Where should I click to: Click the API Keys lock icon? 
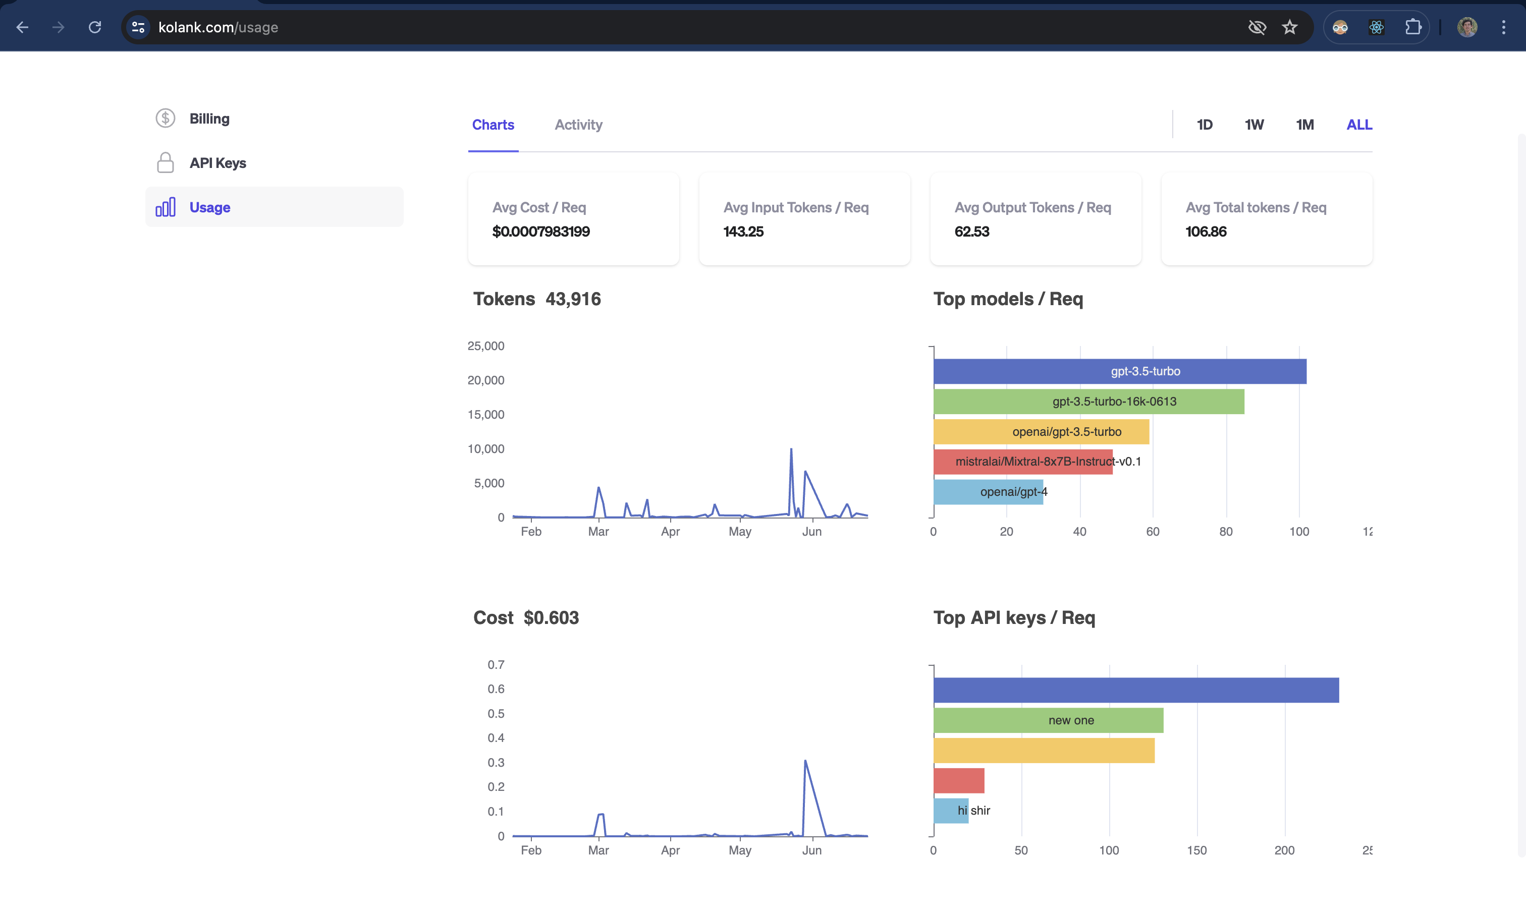tap(165, 162)
